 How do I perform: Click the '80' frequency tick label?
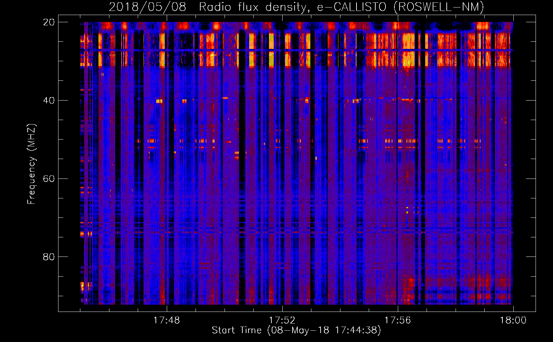(x=49, y=257)
